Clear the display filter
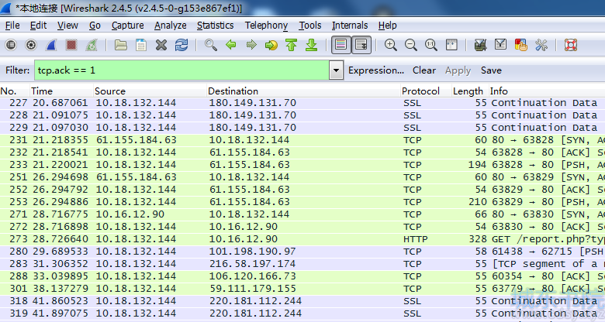This screenshot has width=605, height=322. coord(424,70)
